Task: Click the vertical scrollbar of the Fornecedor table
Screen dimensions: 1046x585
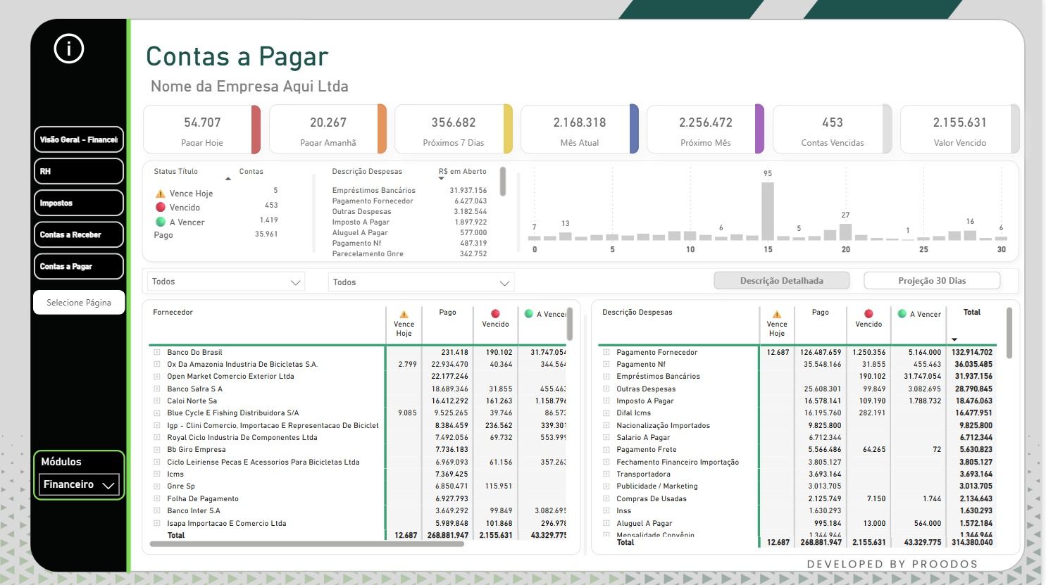Action: 569,324
